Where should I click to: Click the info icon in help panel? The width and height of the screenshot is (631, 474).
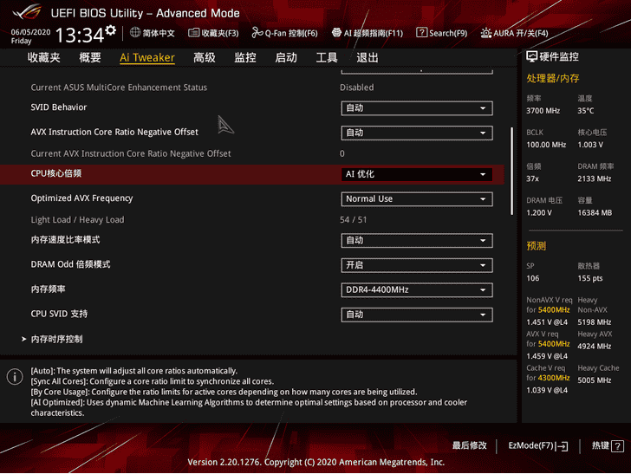pyautogui.click(x=15, y=377)
